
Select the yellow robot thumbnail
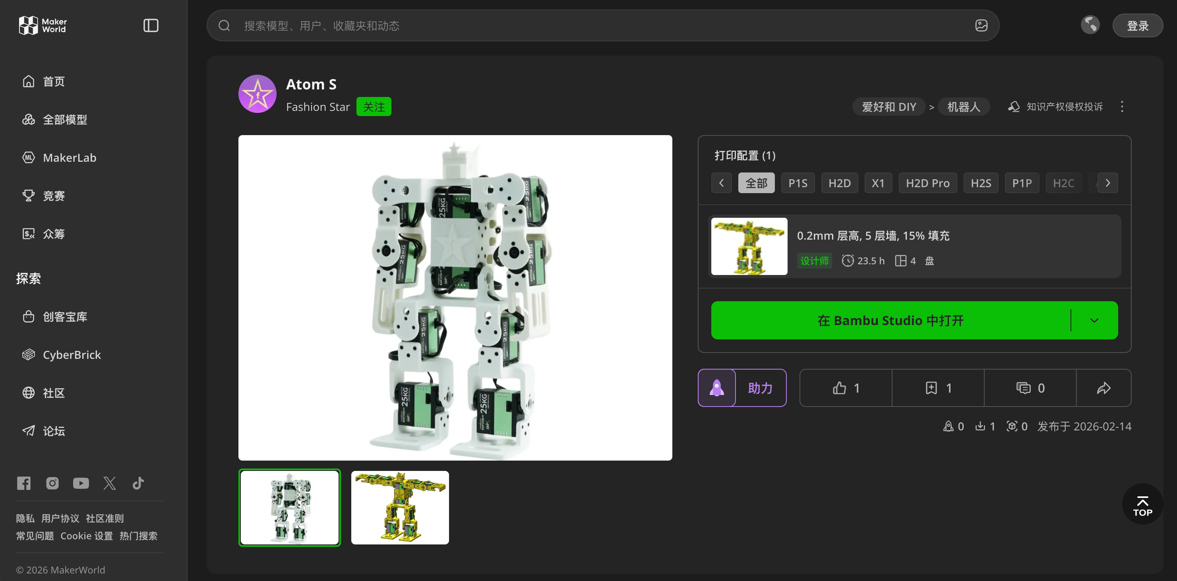point(400,507)
